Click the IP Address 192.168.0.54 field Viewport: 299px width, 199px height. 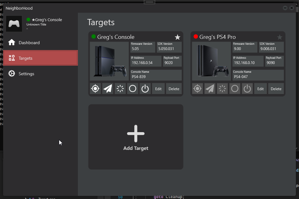146,61
